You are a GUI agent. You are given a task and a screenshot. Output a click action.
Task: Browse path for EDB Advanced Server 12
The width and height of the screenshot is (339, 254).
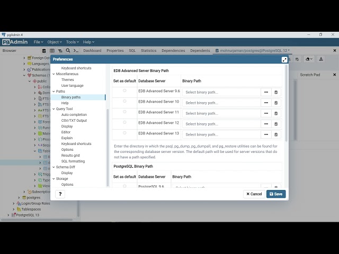[x=266, y=124]
